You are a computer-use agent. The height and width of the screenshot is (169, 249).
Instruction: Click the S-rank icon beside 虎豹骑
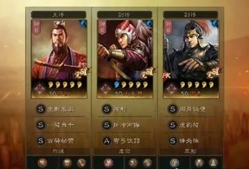pyautogui.click(x=173, y=125)
